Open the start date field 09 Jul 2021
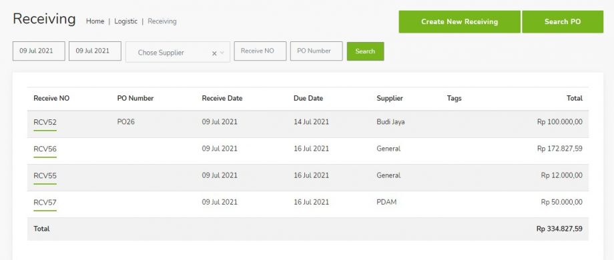 39,51
